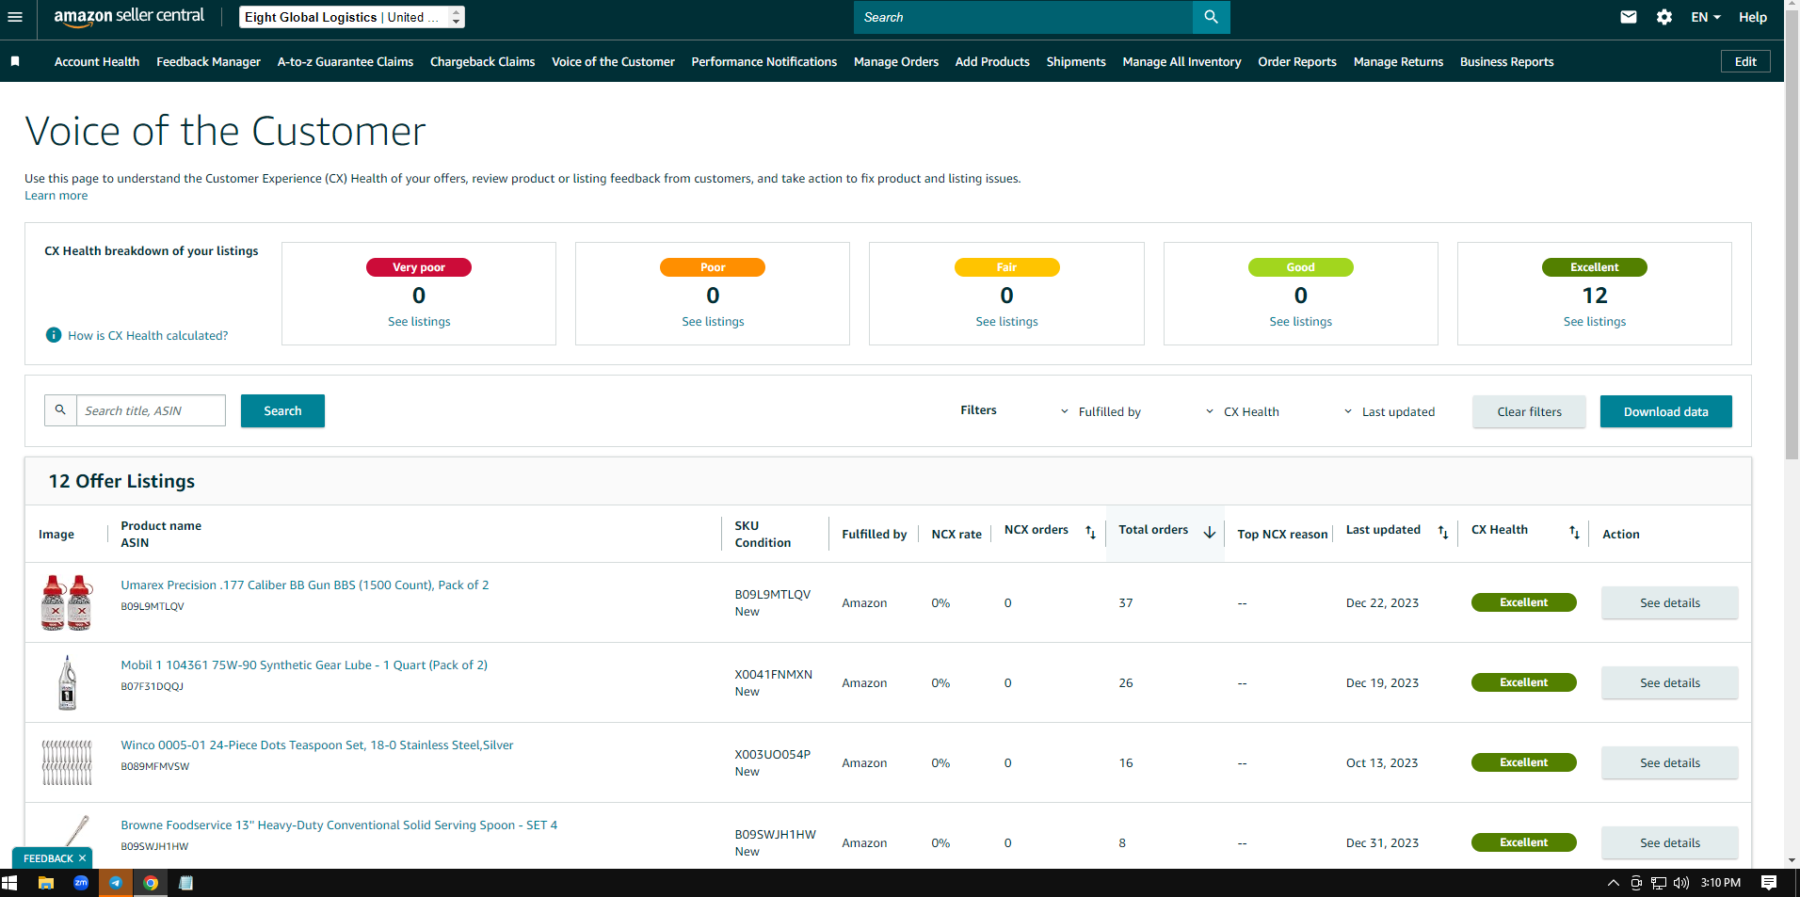Open Performance Notifications
This screenshot has height=897, width=1800.
click(764, 61)
